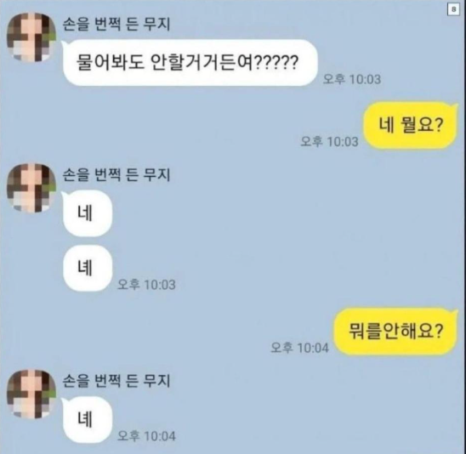Tap sender name above the final '녜' bubble
This screenshot has height=454, width=466.
click(x=116, y=381)
